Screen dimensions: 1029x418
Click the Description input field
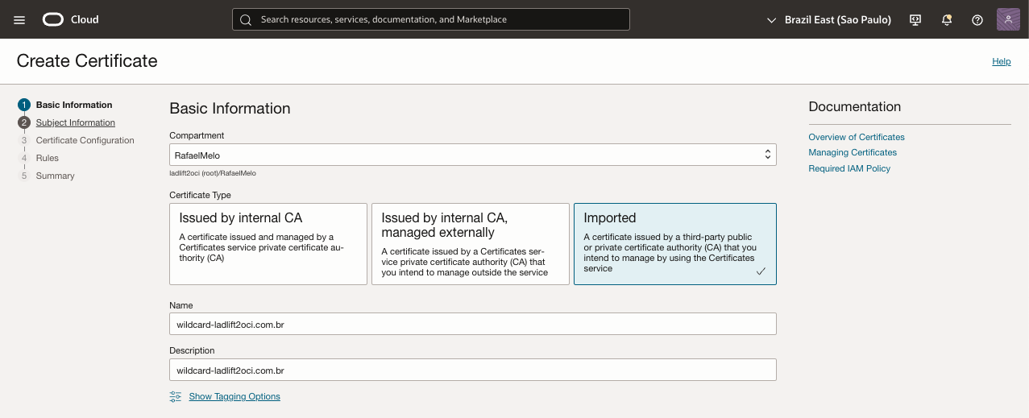pyautogui.click(x=472, y=370)
